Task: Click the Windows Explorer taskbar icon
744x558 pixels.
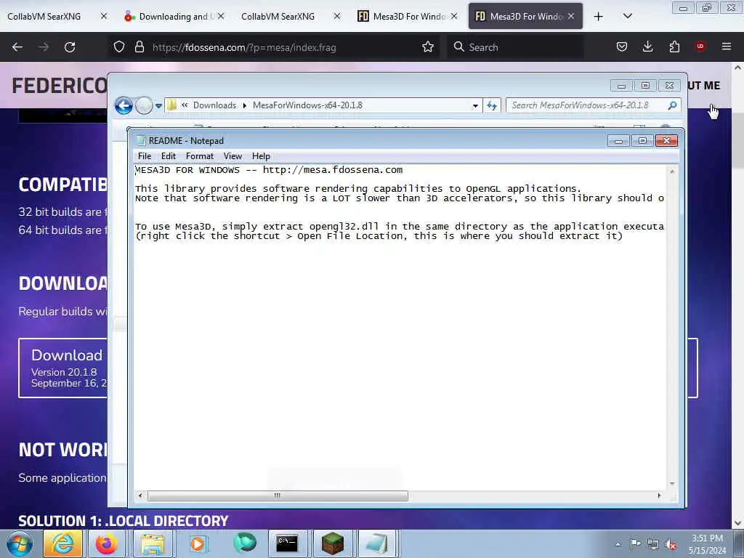Action: [152, 543]
